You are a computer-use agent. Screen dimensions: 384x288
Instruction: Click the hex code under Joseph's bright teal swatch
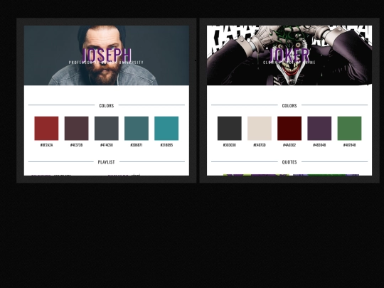[x=166, y=145]
